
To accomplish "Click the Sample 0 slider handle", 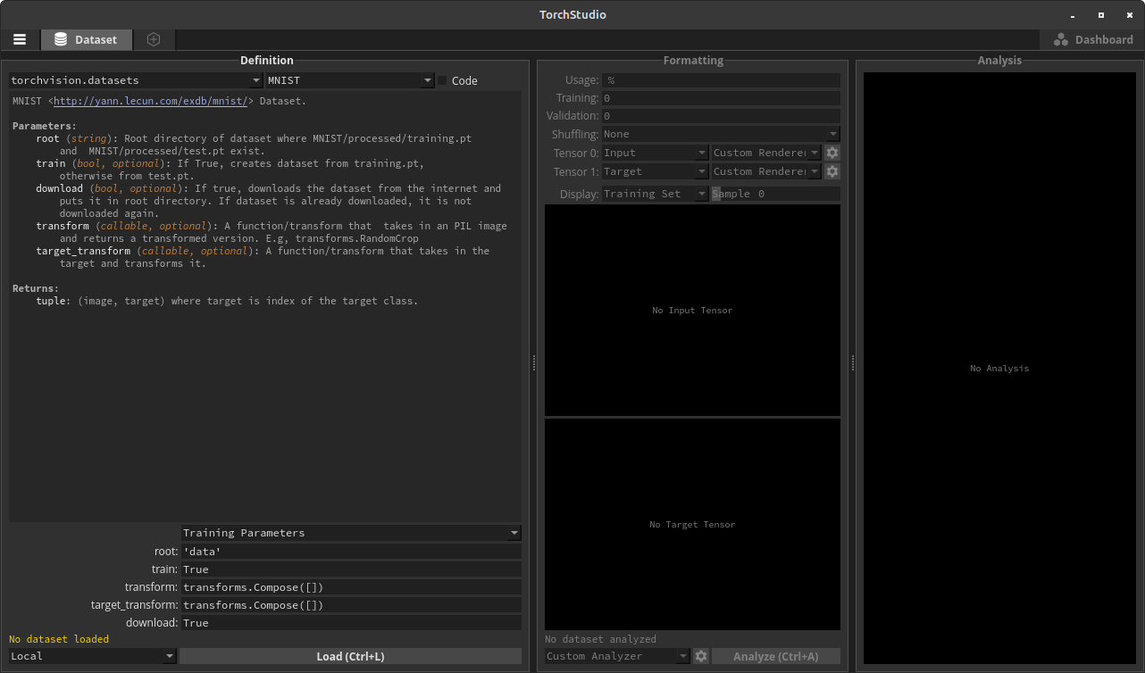I will 715,193.
